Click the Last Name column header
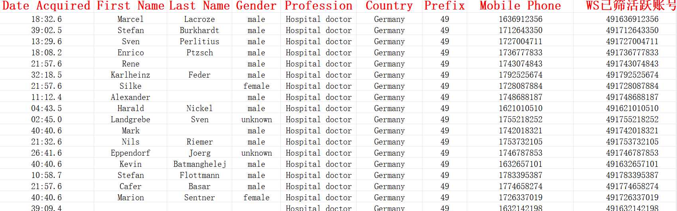677x211 pixels. pos(199,6)
